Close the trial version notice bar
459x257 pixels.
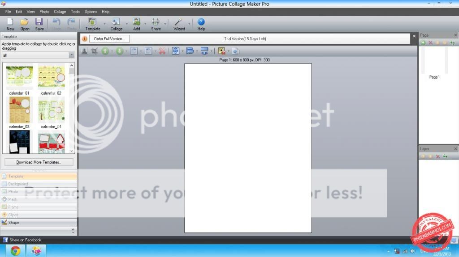pos(414,36)
